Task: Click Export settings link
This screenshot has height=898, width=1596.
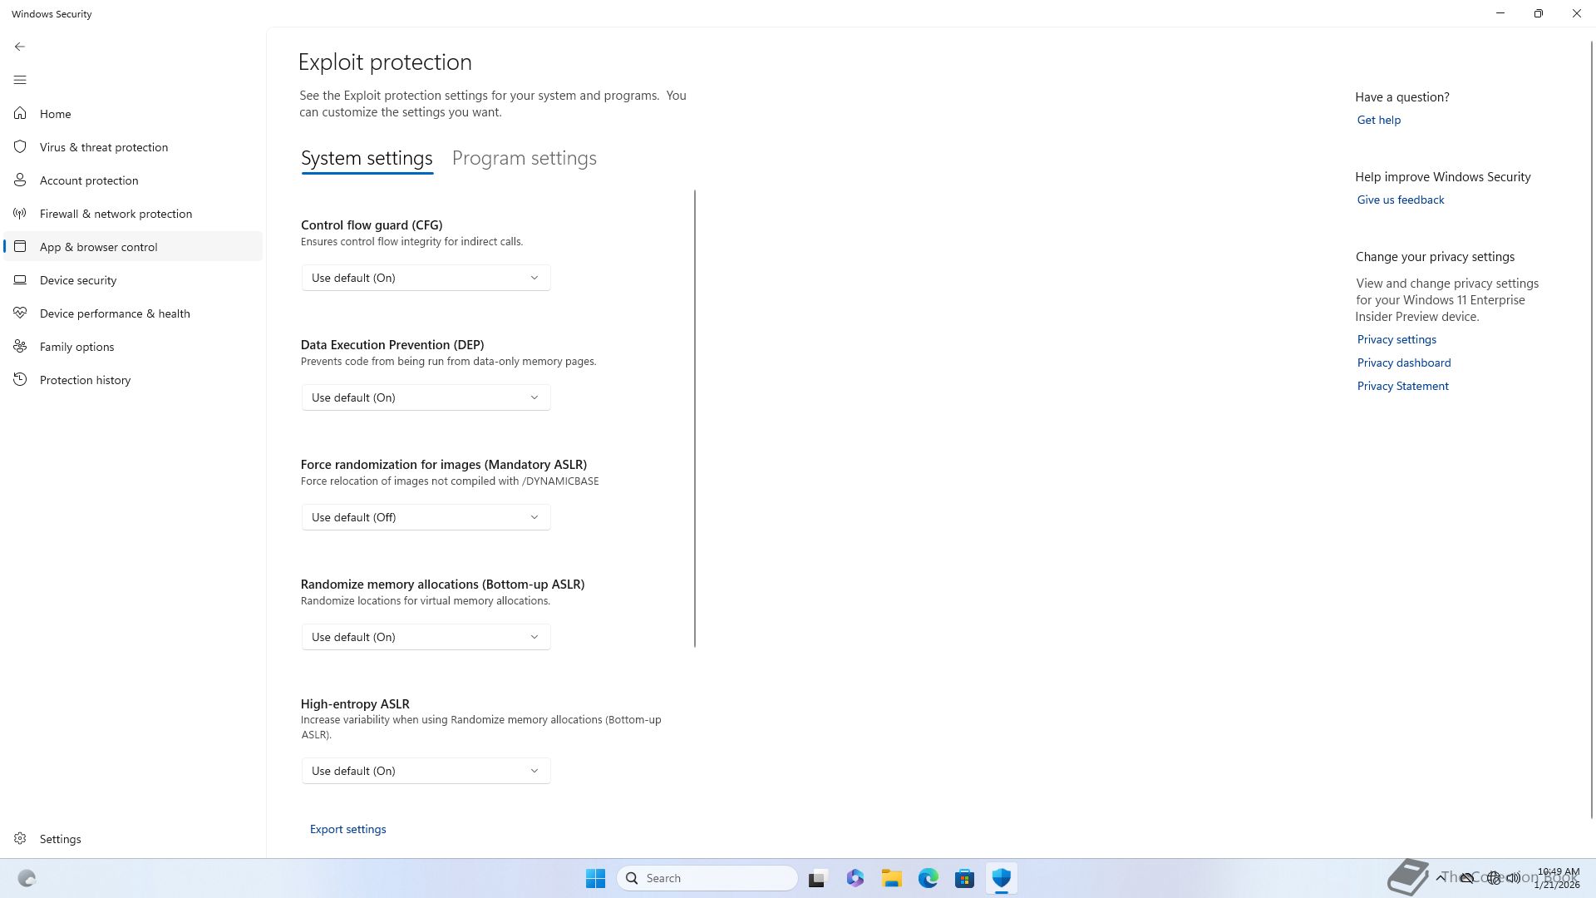Action: point(347,829)
